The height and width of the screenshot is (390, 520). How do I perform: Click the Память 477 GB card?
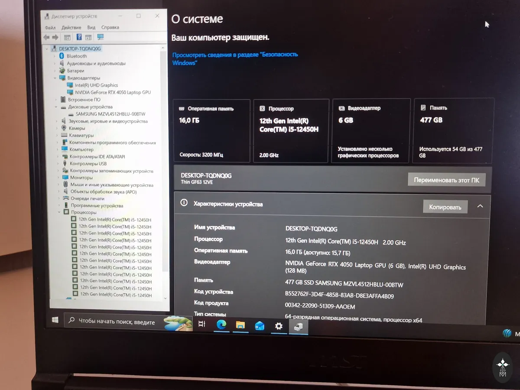[x=454, y=131]
